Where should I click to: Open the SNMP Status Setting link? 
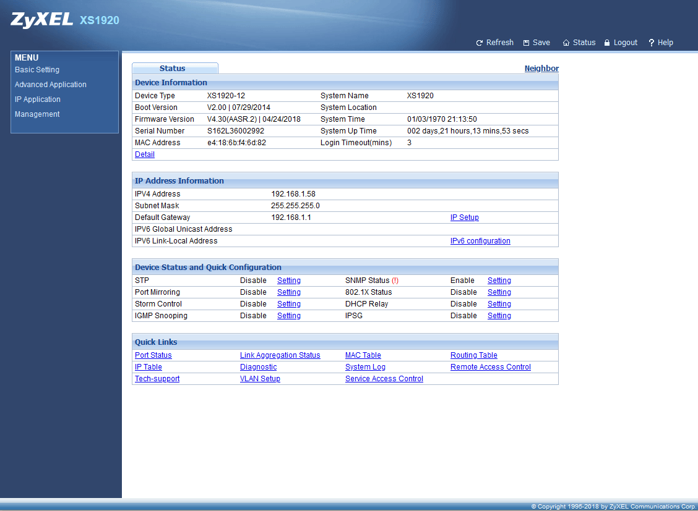[x=499, y=281]
